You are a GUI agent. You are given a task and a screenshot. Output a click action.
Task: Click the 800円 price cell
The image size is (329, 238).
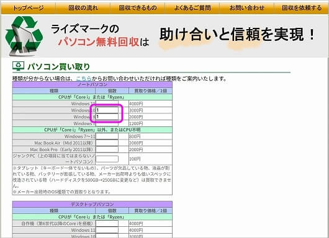[150, 136]
